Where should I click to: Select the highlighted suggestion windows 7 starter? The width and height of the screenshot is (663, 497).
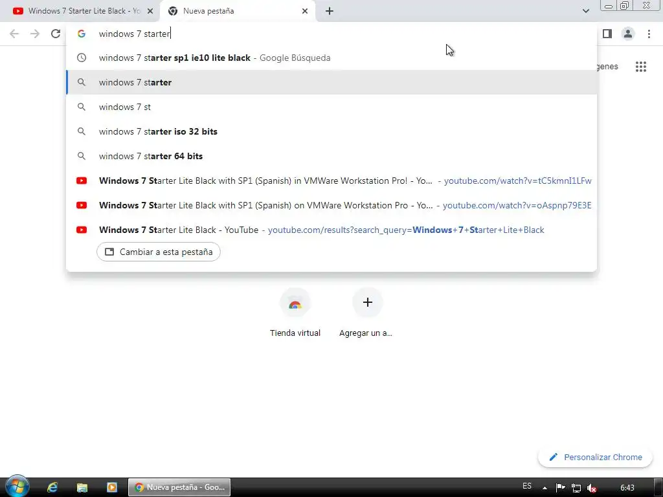tap(331, 82)
